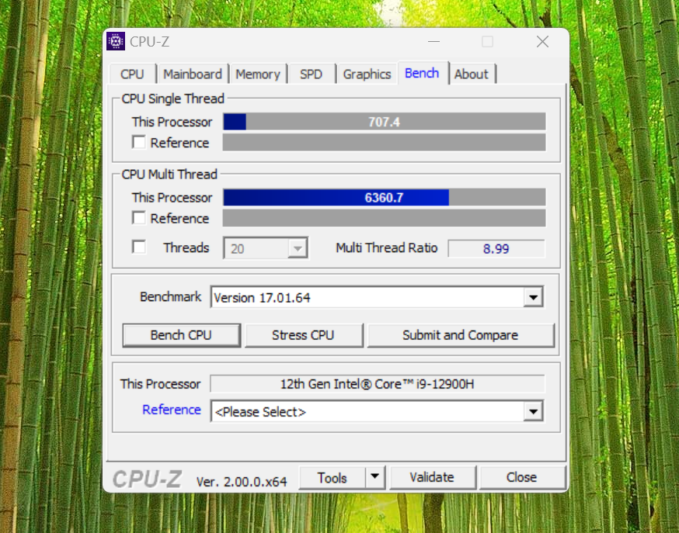The width and height of the screenshot is (679, 533).
Task: Close the CPU-Z window with X
Action: [542, 41]
